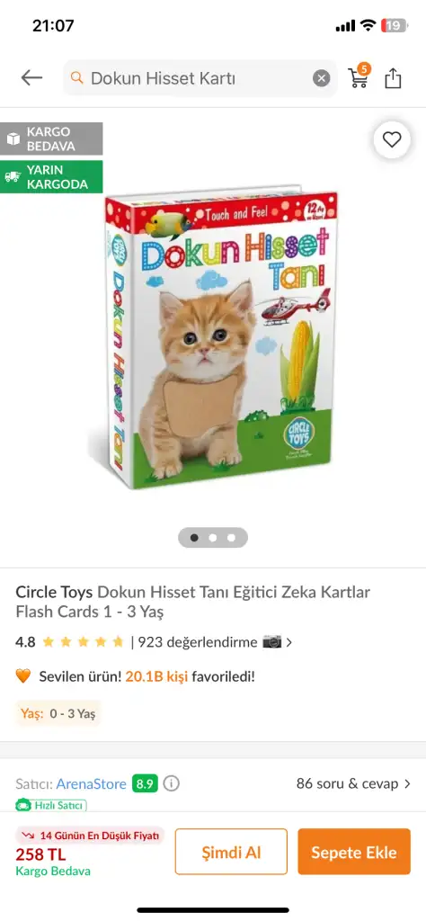The height and width of the screenshot is (921, 426).
Task: Click the search magnifier icon
Action: point(76,77)
